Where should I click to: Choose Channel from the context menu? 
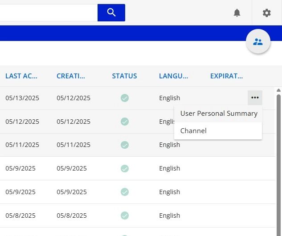193,131
